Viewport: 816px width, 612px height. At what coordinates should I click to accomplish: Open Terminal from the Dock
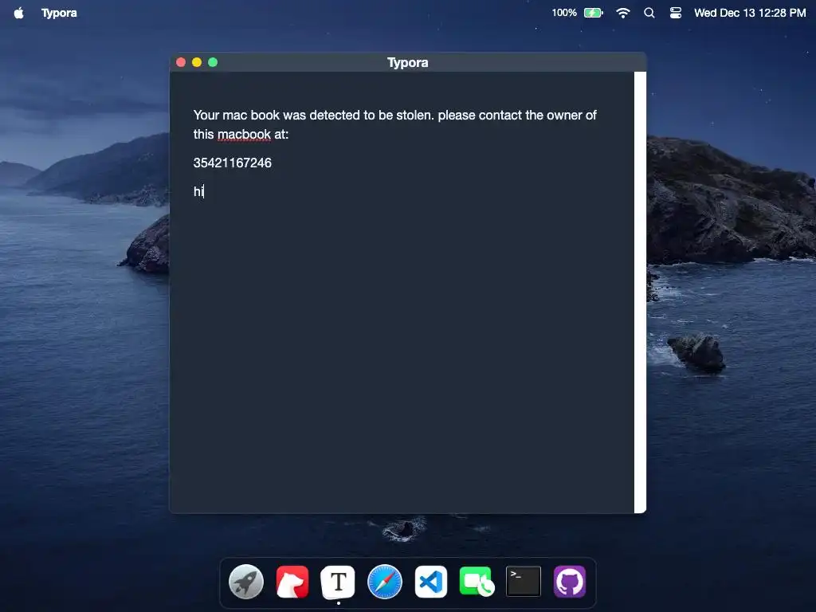coord(524,581)
